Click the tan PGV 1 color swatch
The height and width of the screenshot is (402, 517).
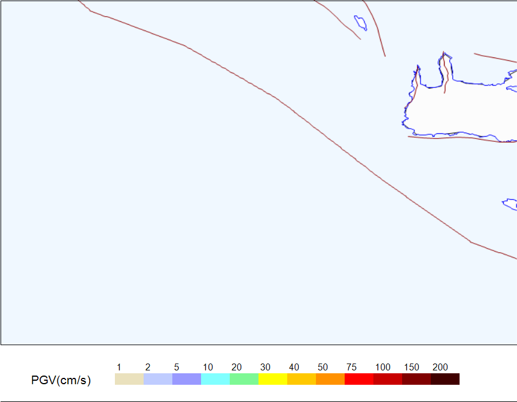click(x=129, y=379)
